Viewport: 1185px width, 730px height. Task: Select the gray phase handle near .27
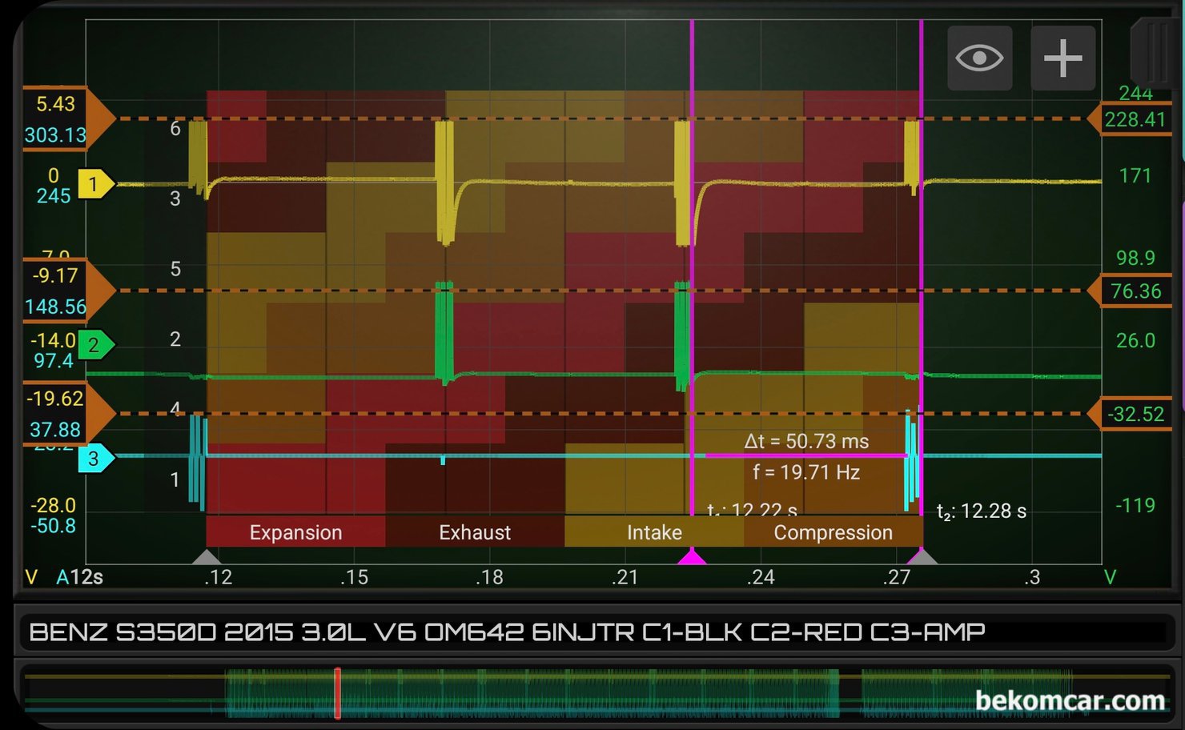(922, 556)
